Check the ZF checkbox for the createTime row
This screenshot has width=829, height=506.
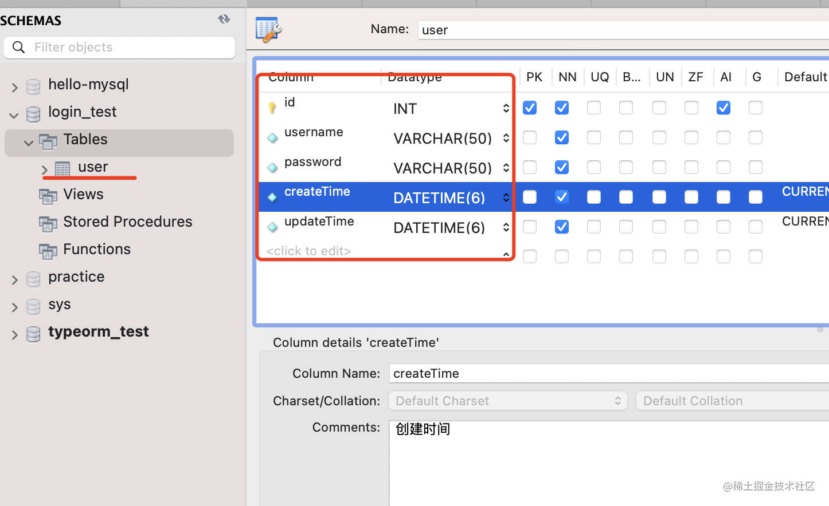(x=691, y=197)
